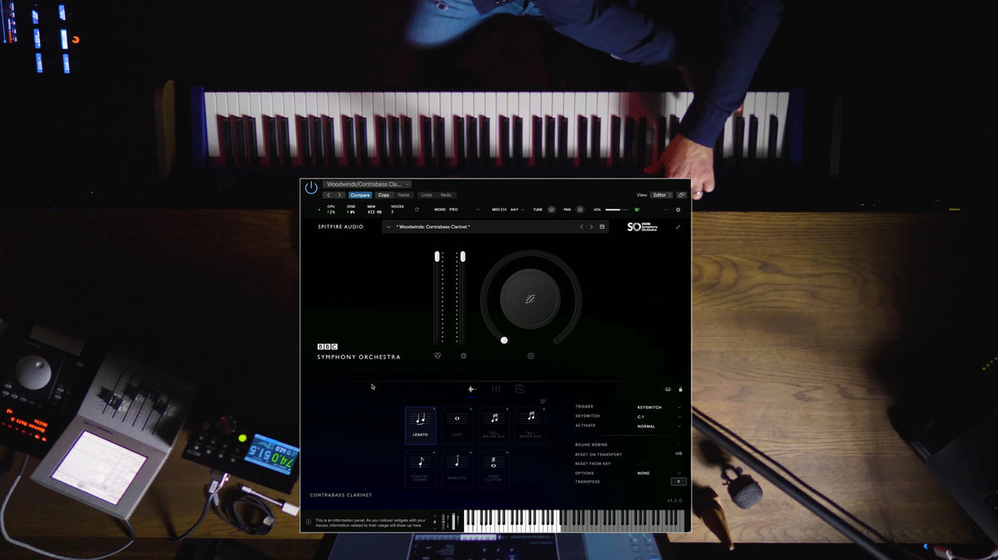
Task: Switch to the FX tab
Action: tap(520, 389)
